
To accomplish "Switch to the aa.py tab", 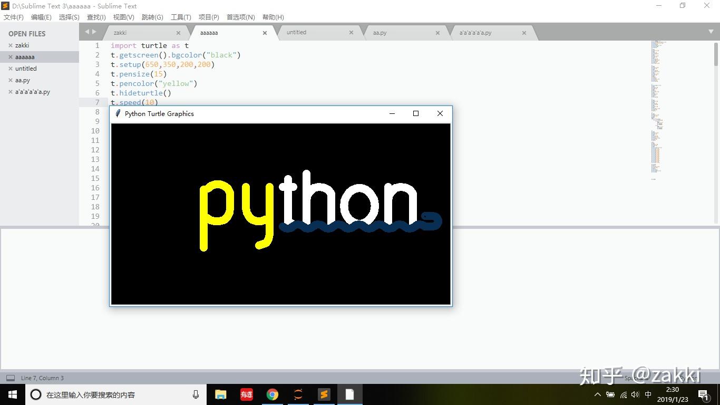I will coord(380,32).
